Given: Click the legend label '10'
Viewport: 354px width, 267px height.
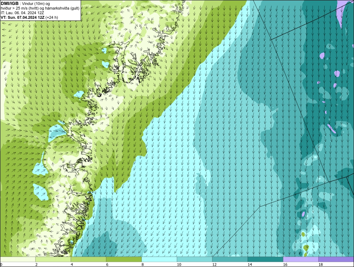Looking at the screenshot, I should pyautogui.click(x=179, y=265).
